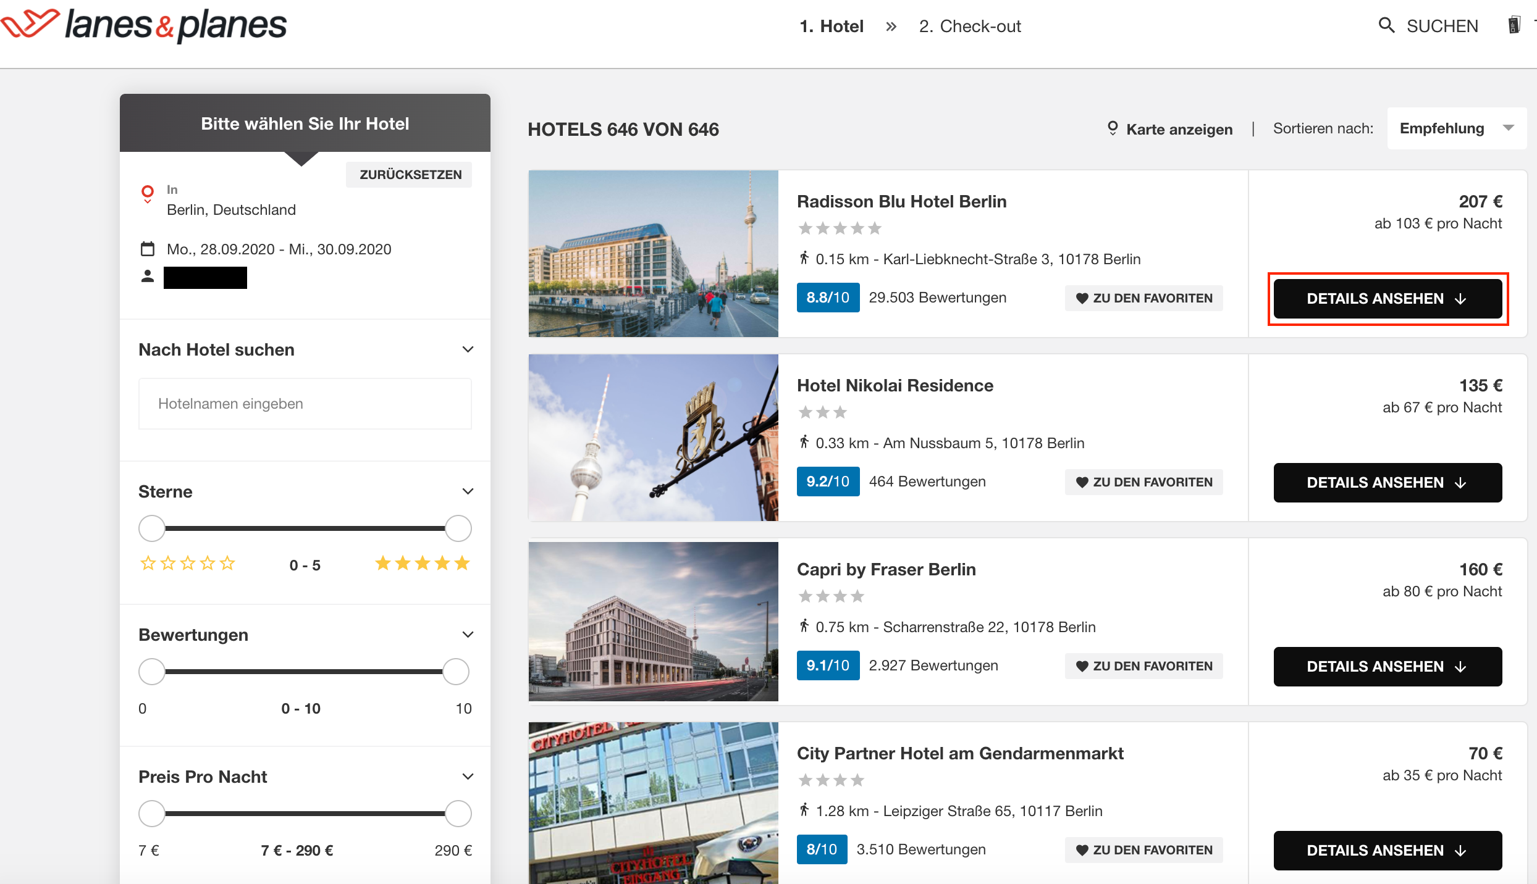Click the 9.2/10 score badge
Viewport: 1537px width, 884px height.
tap(828, 482)
